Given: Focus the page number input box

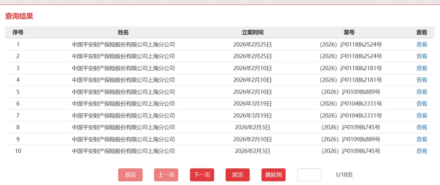Looking at the screenshot, I should click(x=309, y=175).
